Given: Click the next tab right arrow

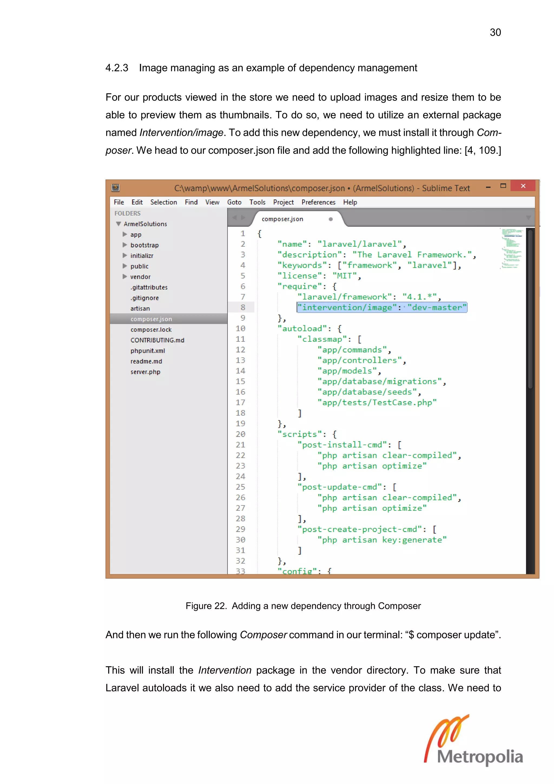Looking at the screenshot, I should (x=243, y=217).
